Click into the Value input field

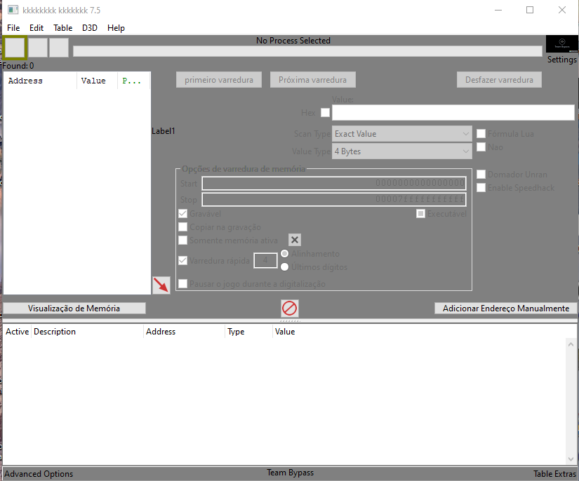453,113
